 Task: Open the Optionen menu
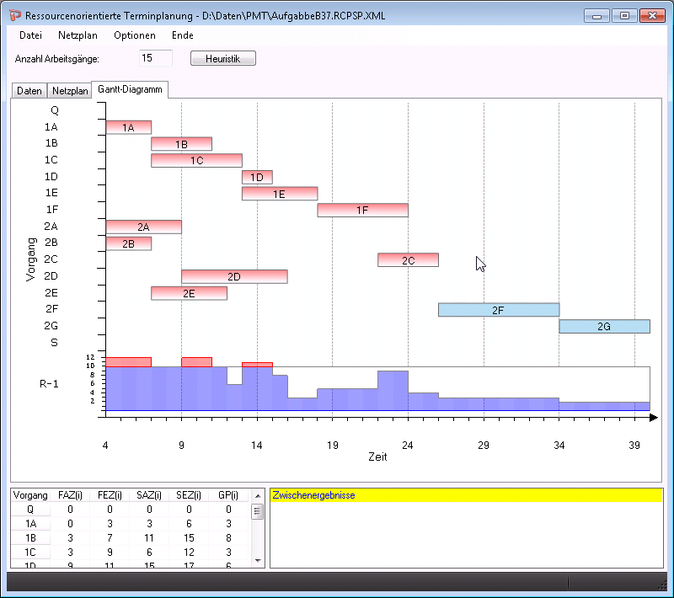[x=135, y=35]
